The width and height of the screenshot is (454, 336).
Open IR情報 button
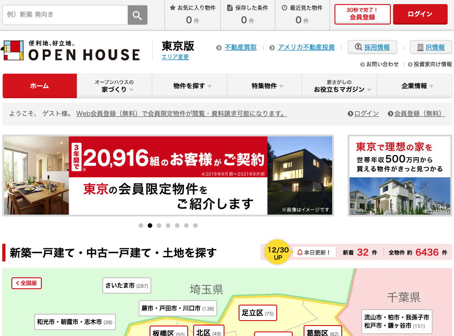click(x=431, y=47)
